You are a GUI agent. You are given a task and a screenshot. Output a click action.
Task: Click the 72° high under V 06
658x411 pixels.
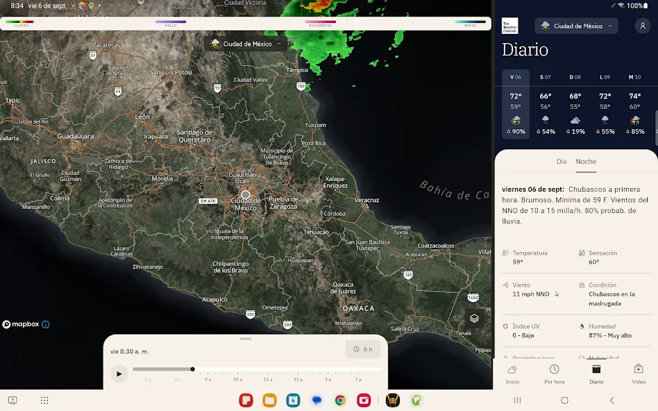click(516, 96)
